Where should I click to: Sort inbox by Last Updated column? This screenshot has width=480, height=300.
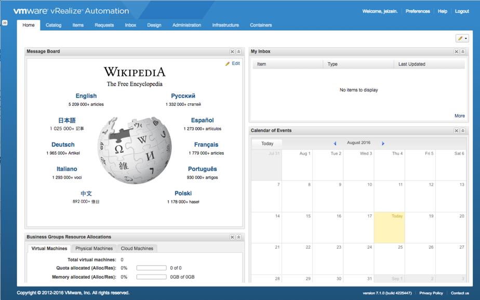(411, 64)
